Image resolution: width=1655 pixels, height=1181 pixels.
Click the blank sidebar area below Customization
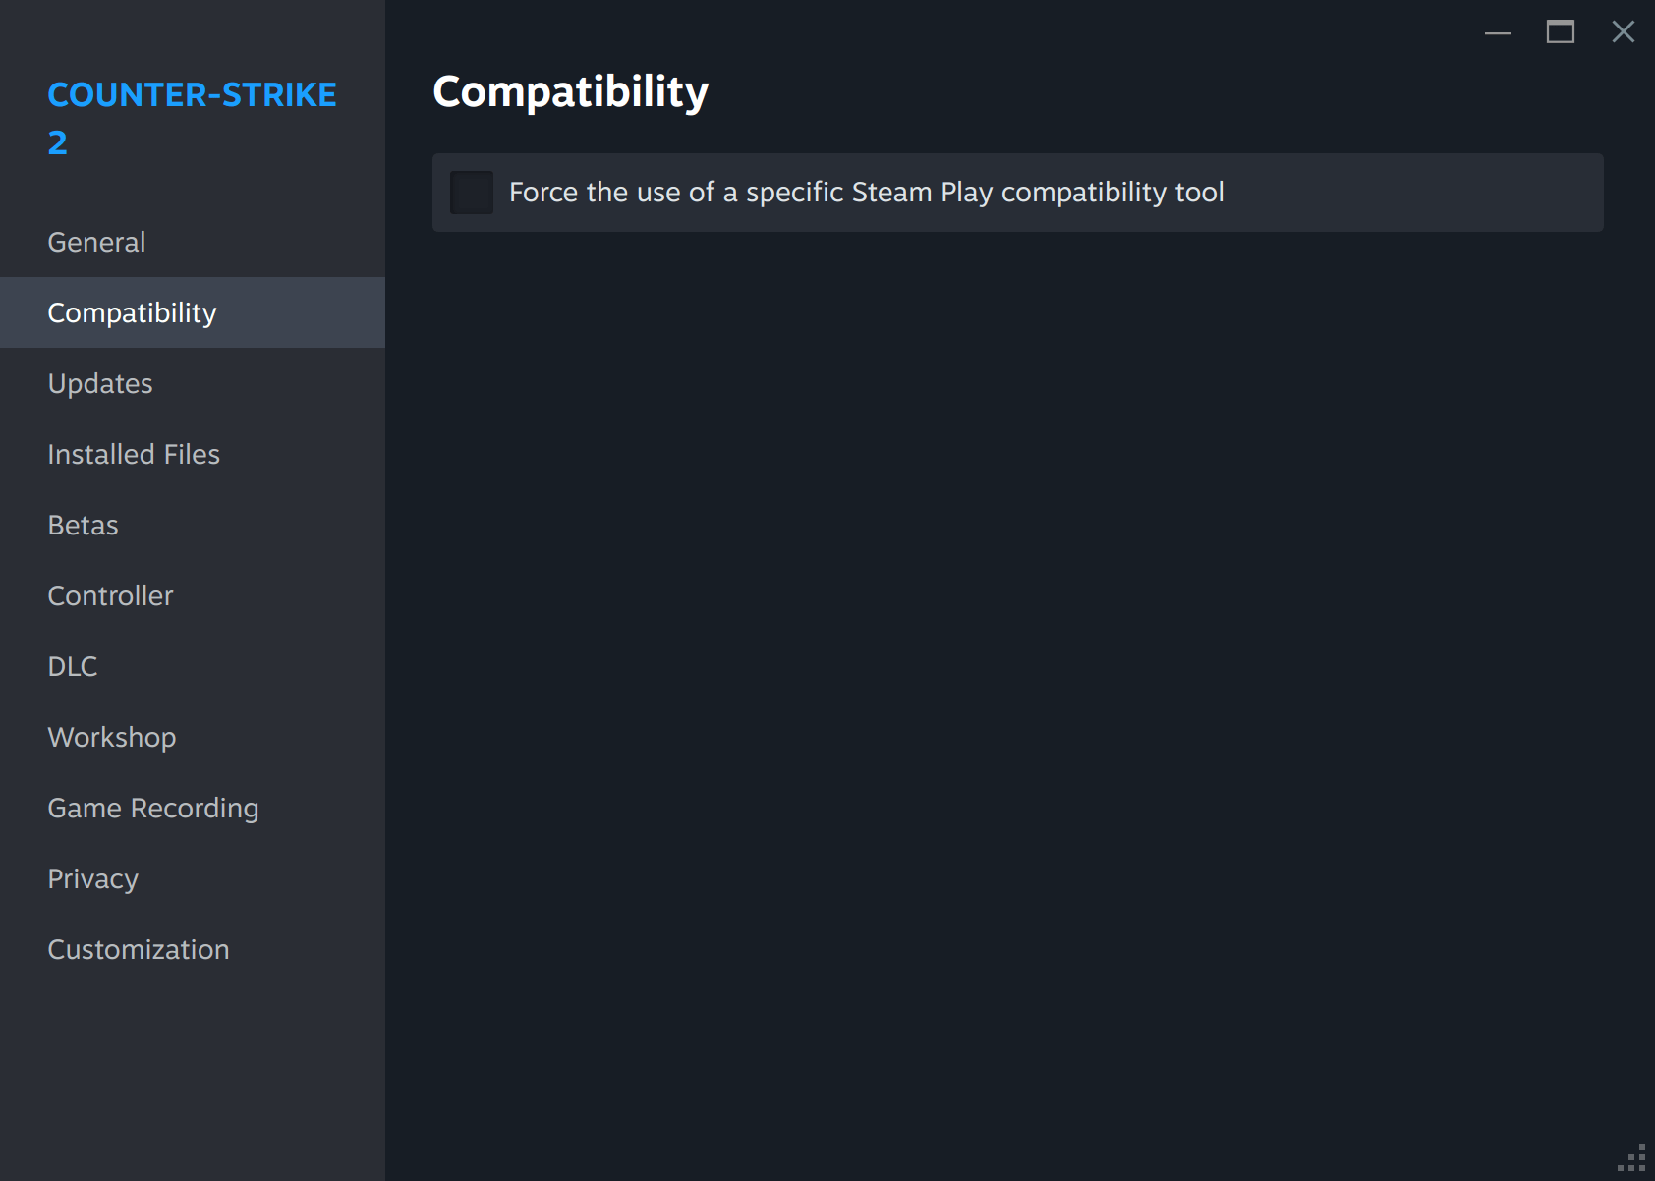193,1071
